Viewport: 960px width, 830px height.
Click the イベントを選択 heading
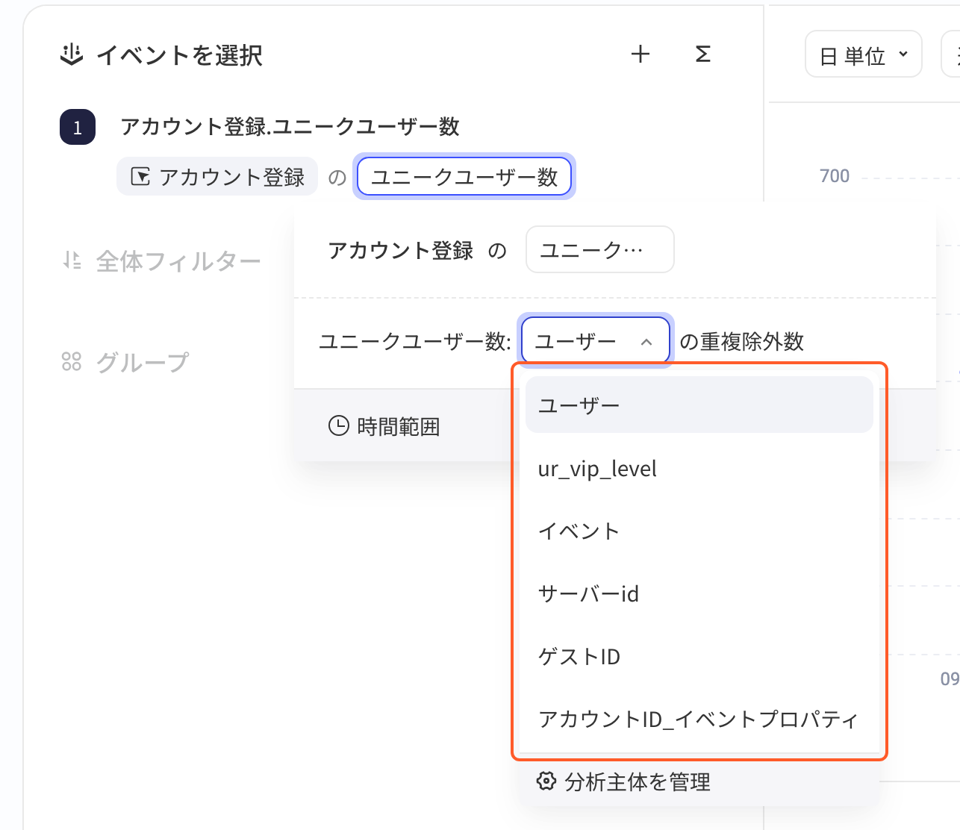[x=179, y=55]
